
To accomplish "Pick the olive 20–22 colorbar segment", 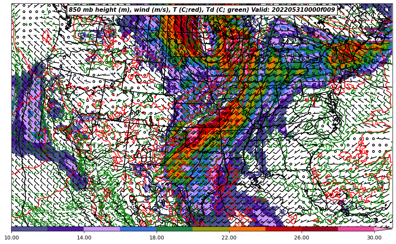I will click(x=211, y=229).
